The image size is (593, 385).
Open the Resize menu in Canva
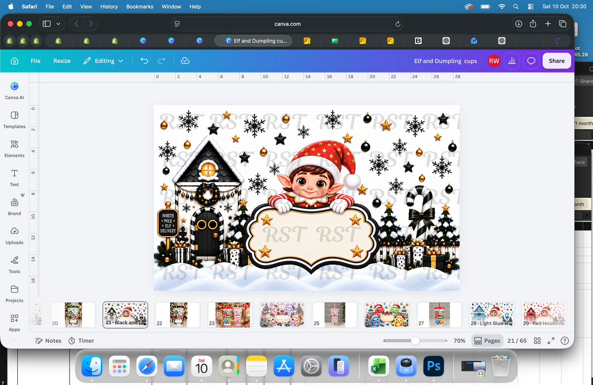(62, 61)
